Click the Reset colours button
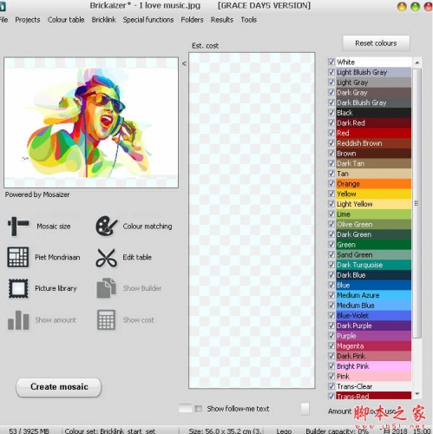 [376, 43]
